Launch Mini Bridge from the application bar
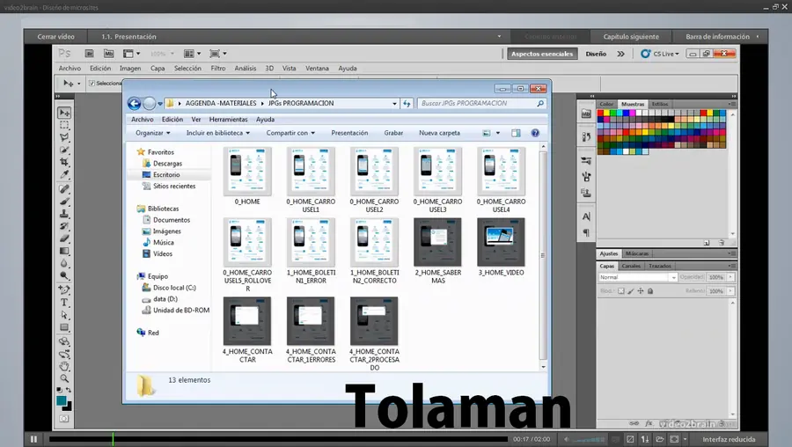Image resolution: width=792 pixels, height=447 pixels. 108,53
